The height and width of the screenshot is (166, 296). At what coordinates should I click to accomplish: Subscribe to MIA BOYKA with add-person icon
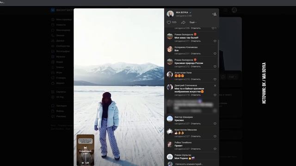click(214, 14)
